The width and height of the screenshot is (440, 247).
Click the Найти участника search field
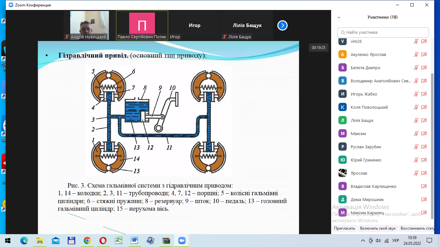coord(383,32)
